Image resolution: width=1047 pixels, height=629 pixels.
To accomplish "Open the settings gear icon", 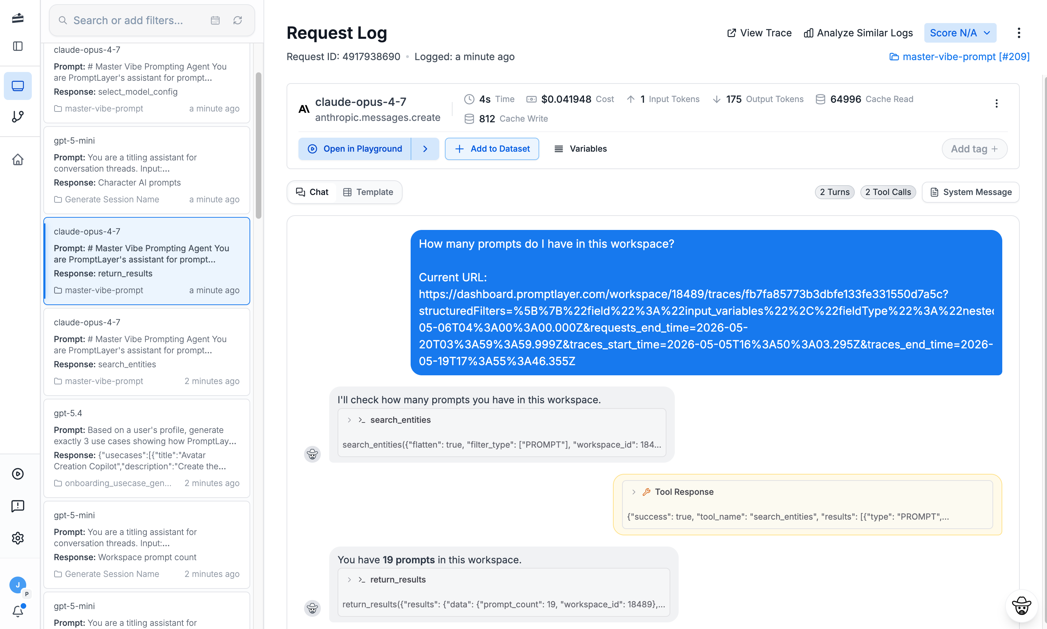I will click(x=18, y=538).
